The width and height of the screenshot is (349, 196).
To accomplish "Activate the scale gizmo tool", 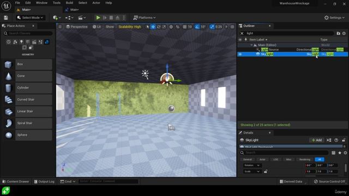I will click(x=164, y=27).
